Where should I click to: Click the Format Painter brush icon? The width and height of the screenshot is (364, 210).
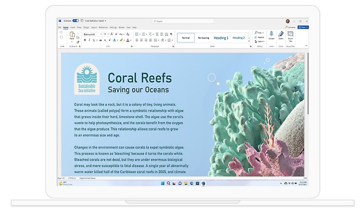pos(78,42)
